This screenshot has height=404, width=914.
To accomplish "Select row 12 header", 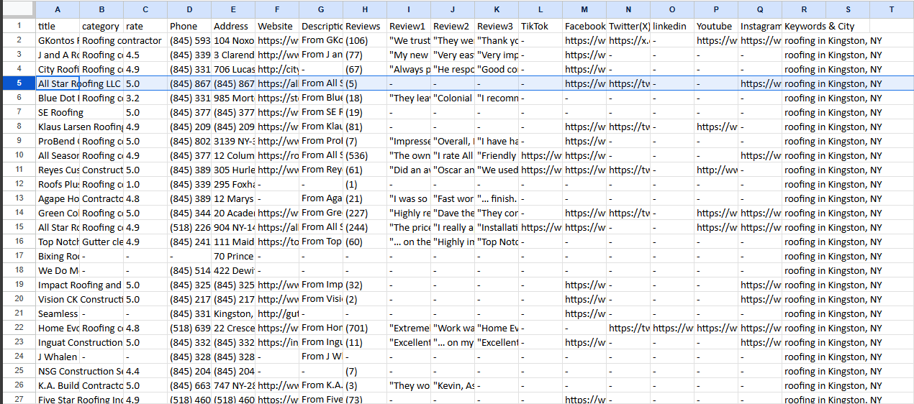I will coord(18,184).
